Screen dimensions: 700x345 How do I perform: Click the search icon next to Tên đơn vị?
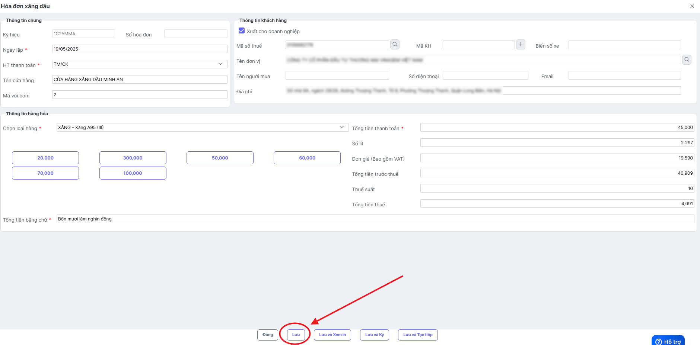(687, 60)
